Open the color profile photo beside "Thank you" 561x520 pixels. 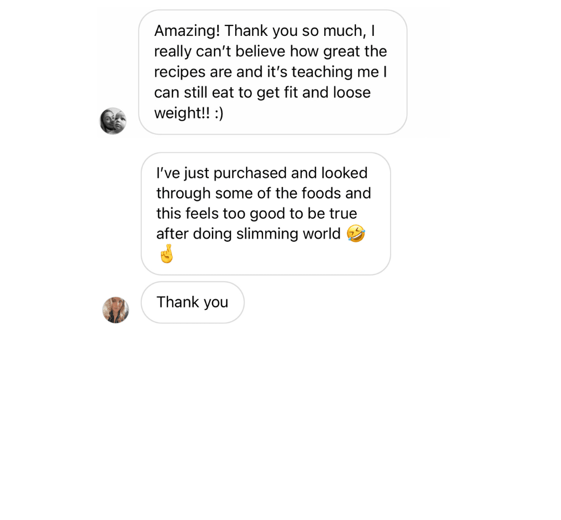point(115,310)
